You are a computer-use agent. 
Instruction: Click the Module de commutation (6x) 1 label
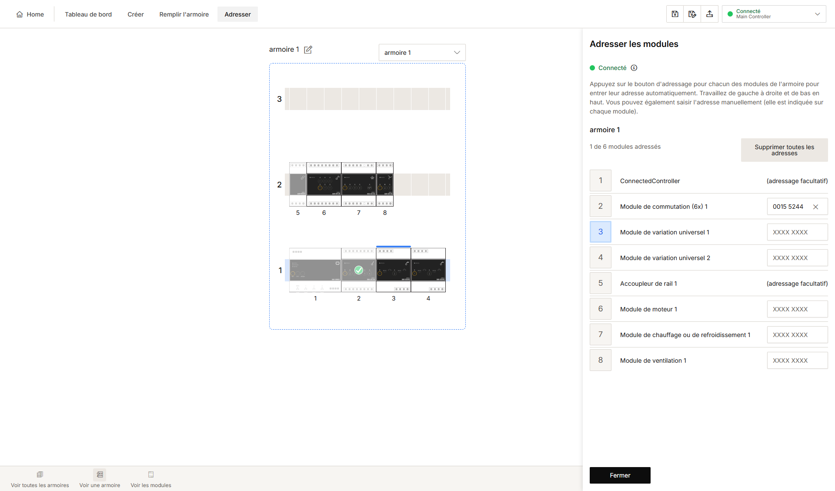point(664,207)
